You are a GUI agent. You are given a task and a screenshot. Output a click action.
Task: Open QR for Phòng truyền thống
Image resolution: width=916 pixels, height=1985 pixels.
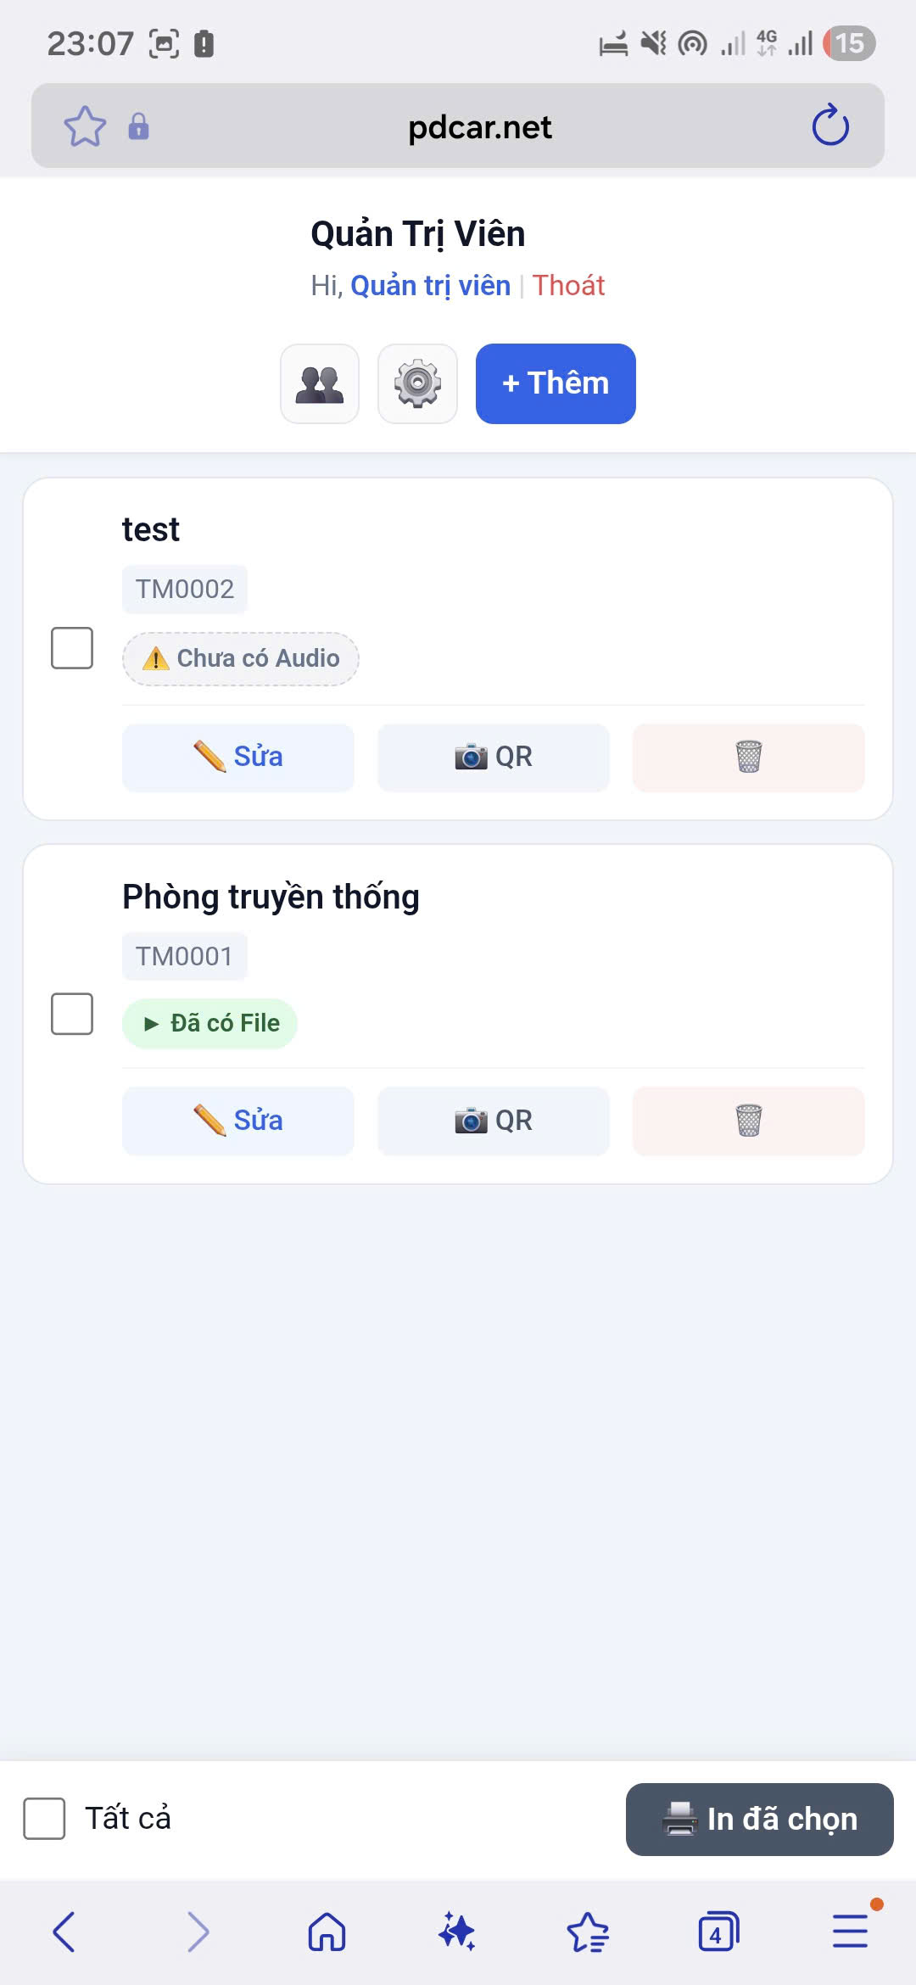[x=493, y=1121]
